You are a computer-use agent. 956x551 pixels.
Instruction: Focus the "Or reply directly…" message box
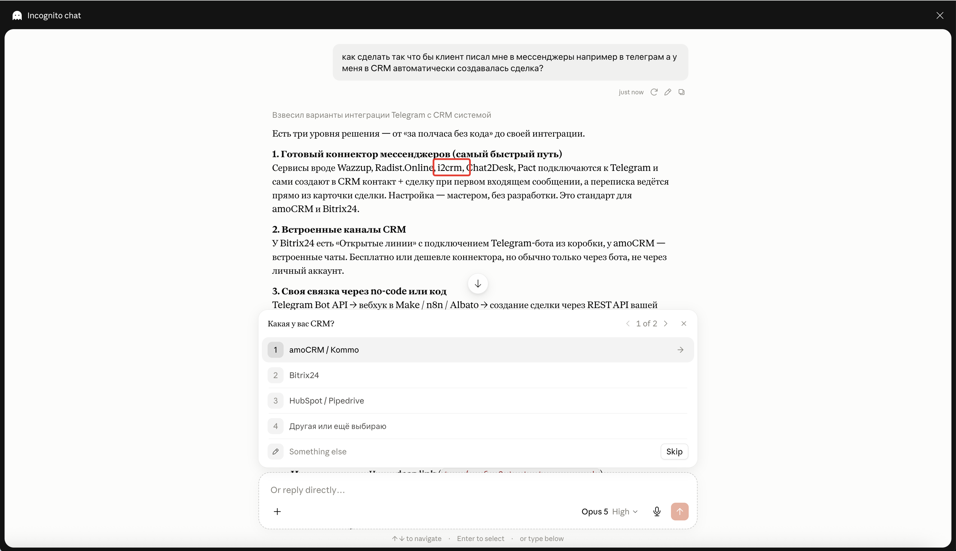478,490
